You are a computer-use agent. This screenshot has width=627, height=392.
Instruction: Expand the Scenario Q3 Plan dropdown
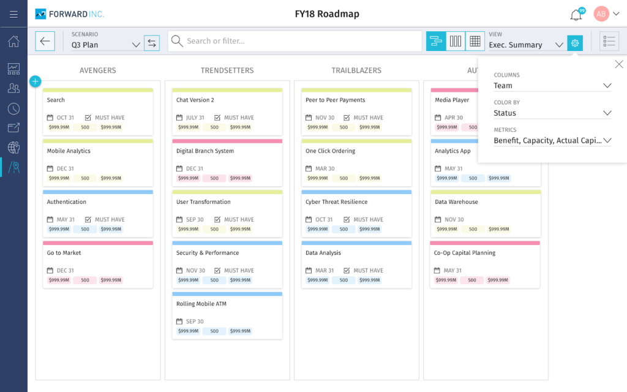coord(136,45)
